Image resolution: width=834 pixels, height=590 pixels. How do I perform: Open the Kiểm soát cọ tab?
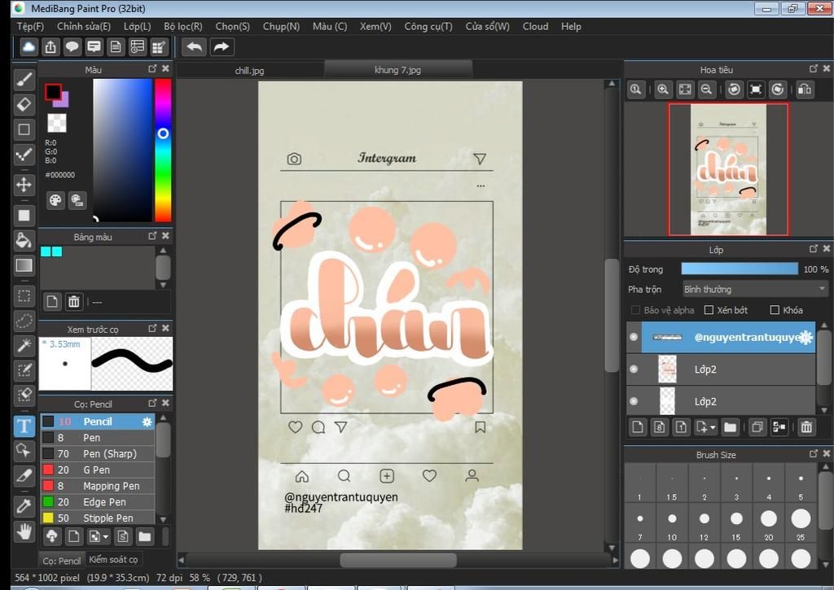[x=113, y=559]
